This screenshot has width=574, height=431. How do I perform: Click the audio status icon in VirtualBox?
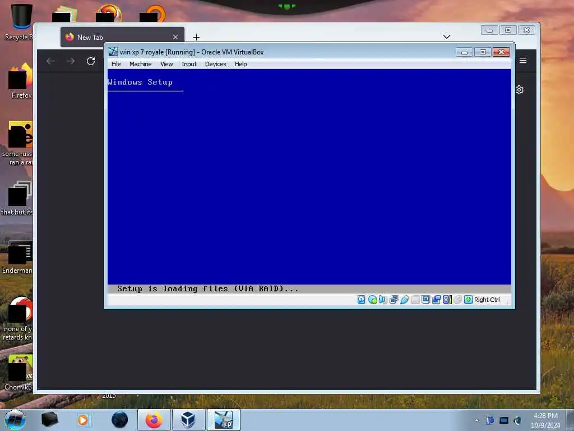coord(383,300)
